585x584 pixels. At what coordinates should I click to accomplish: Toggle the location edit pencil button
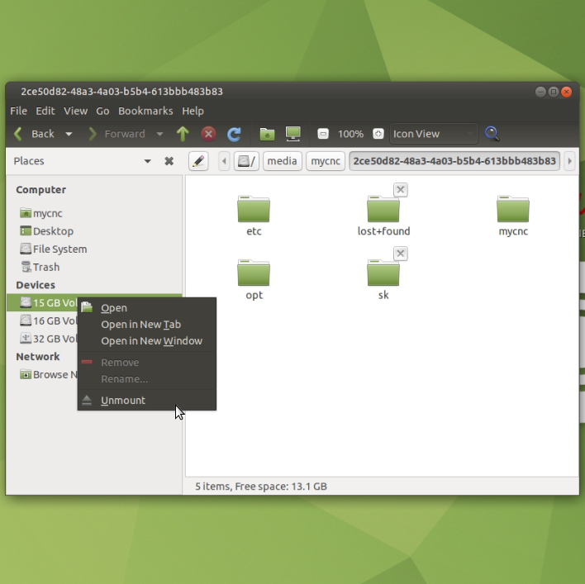pyautogui.click(x=198, y=161)
